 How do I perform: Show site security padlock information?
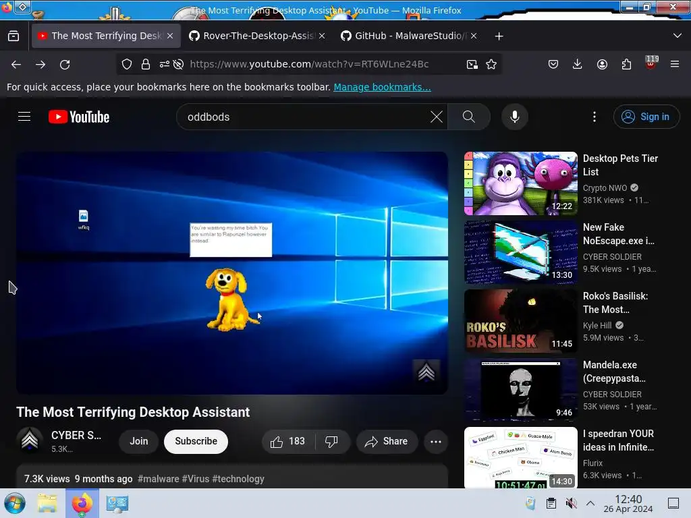pos(146,64)
